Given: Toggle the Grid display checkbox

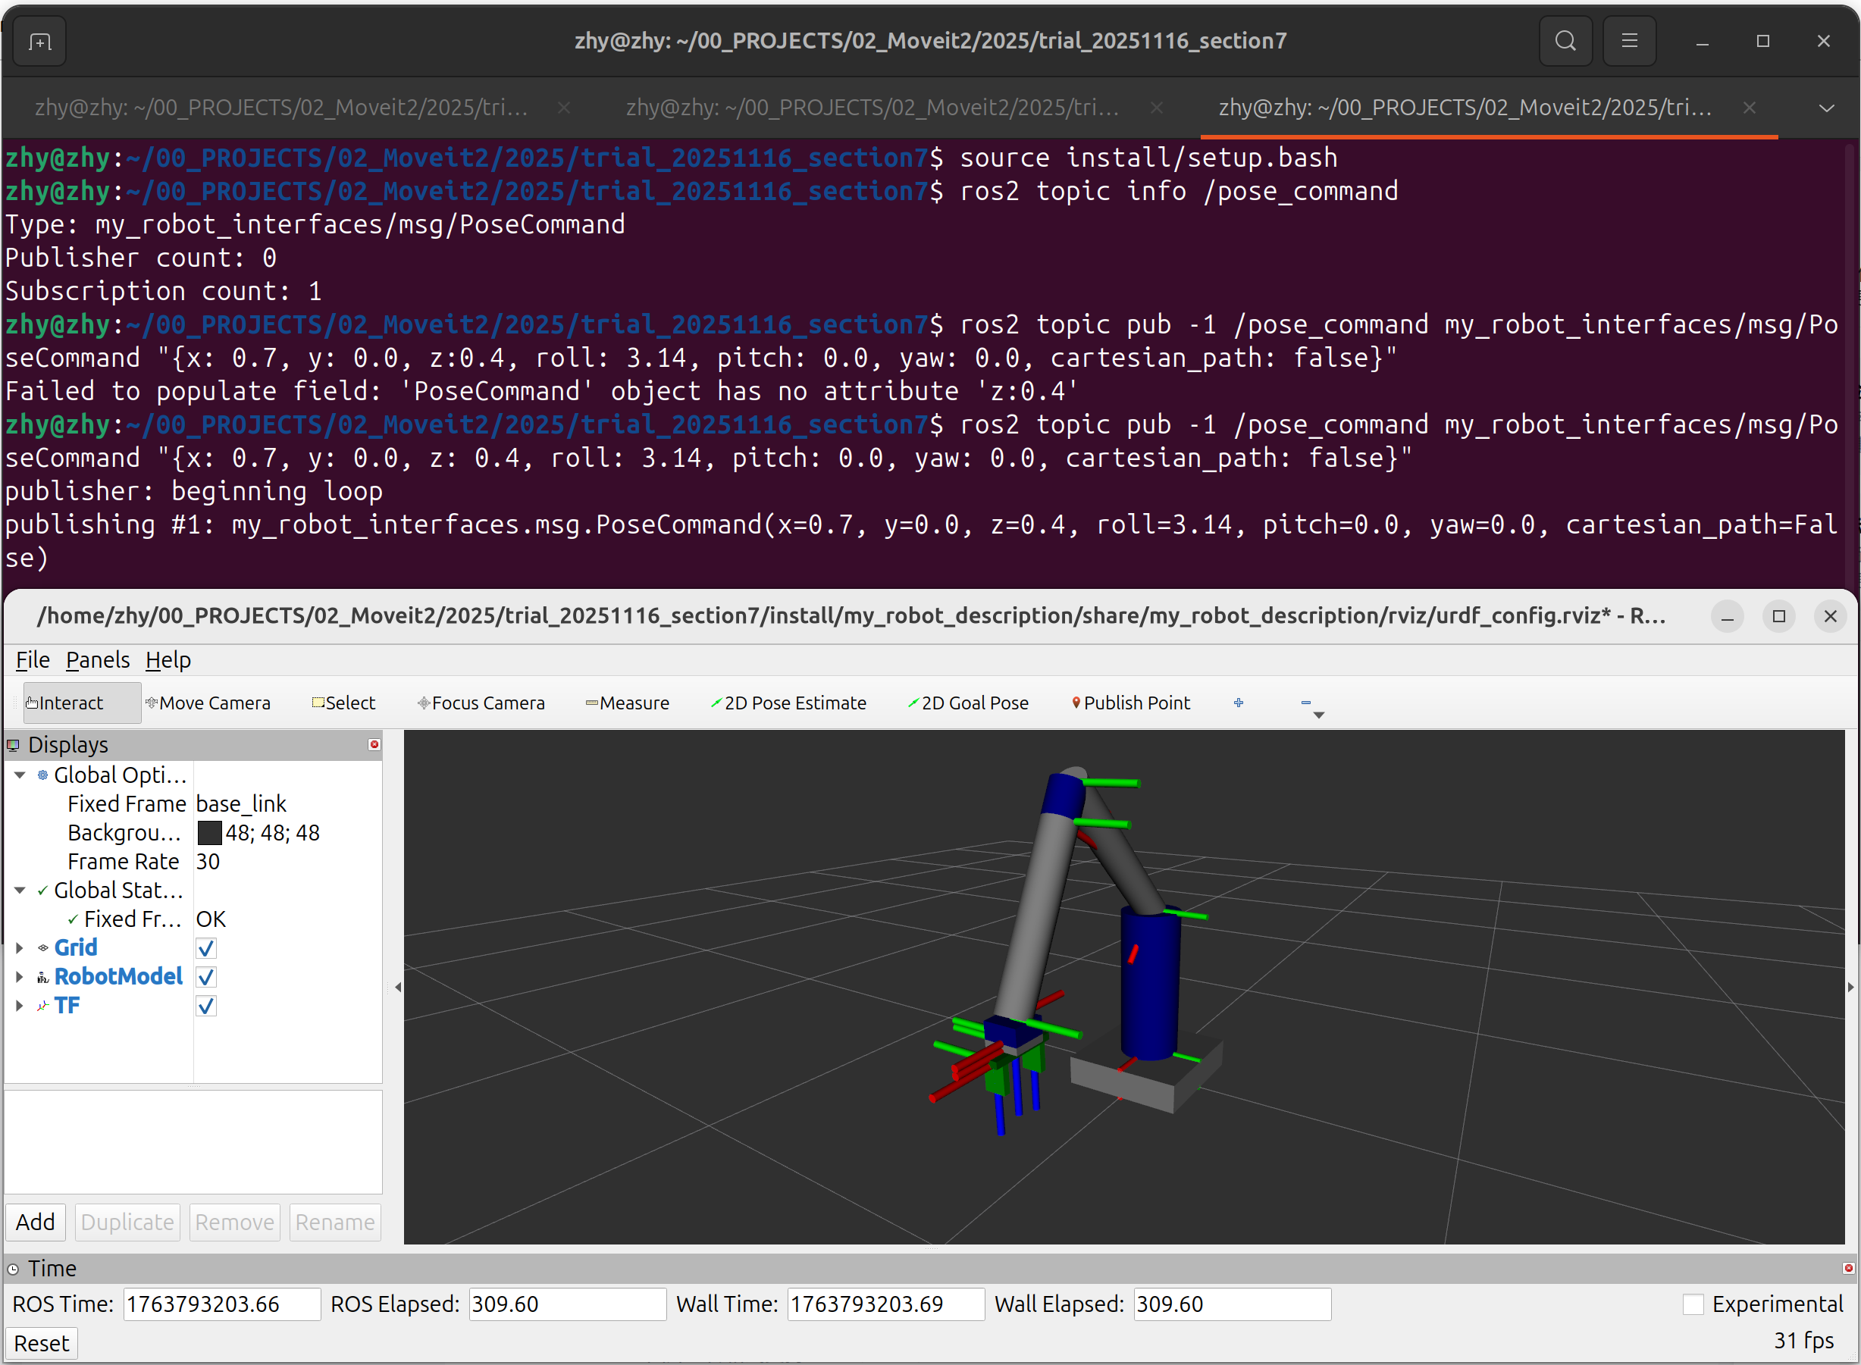Looking at the screenshot, I should coord(207,949).
